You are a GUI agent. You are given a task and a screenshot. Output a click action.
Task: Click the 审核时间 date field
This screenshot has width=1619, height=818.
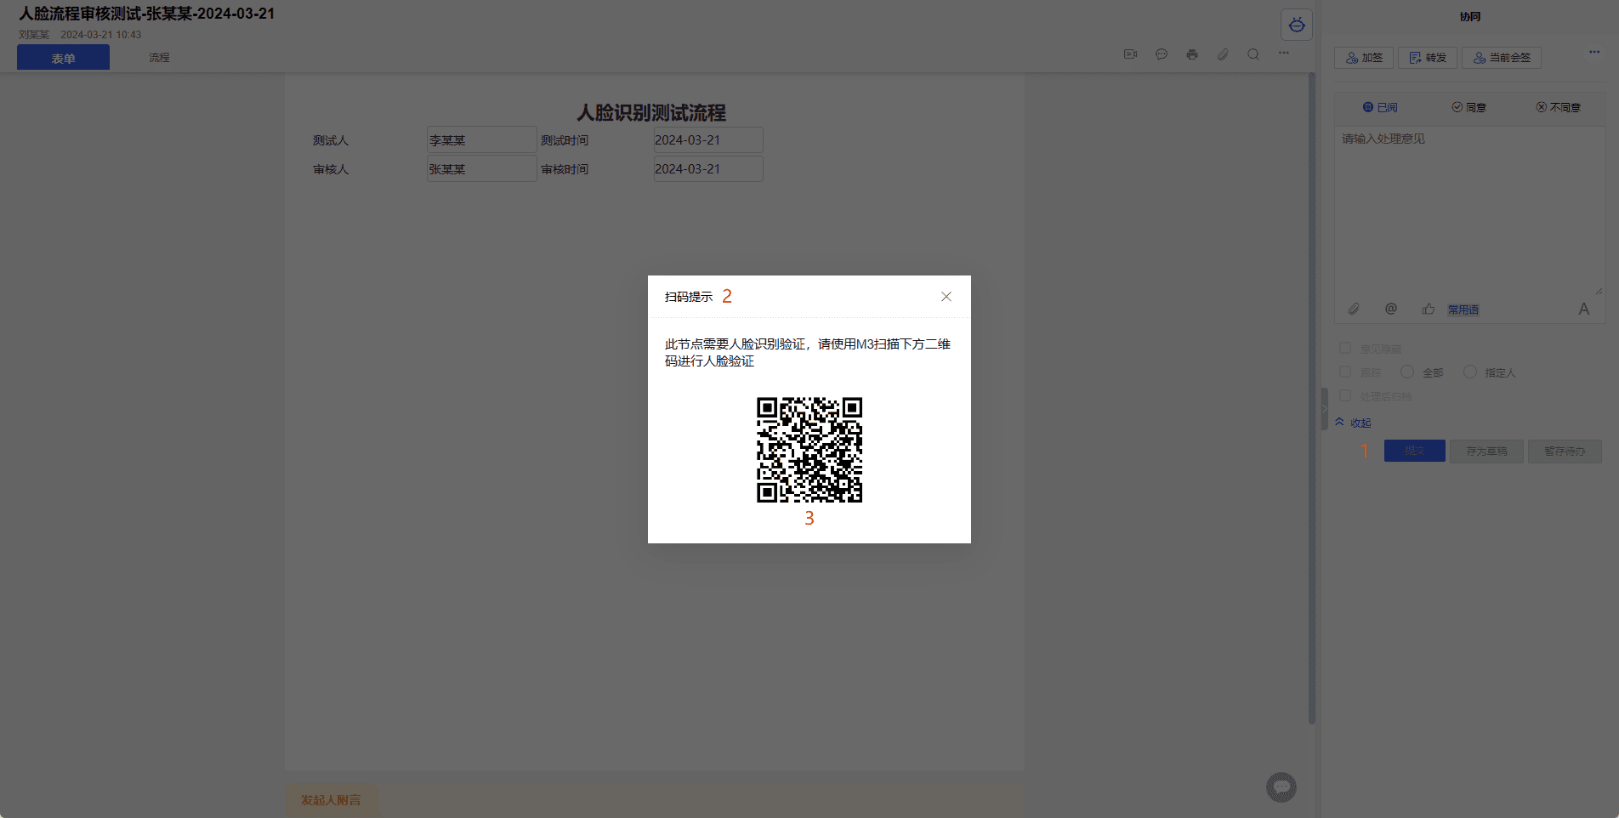coord(708,169)
